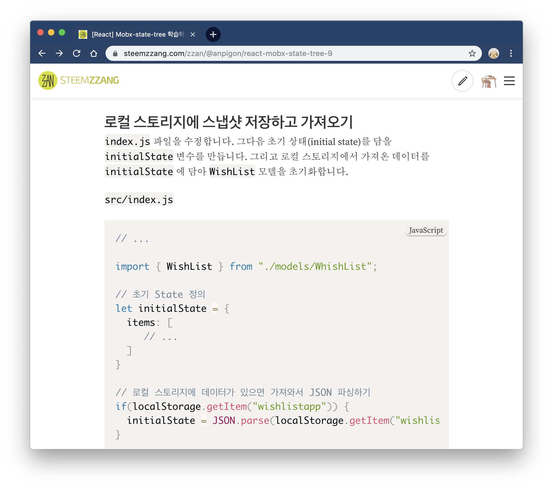Click the post heading about local storage

[x=228, y=121]
